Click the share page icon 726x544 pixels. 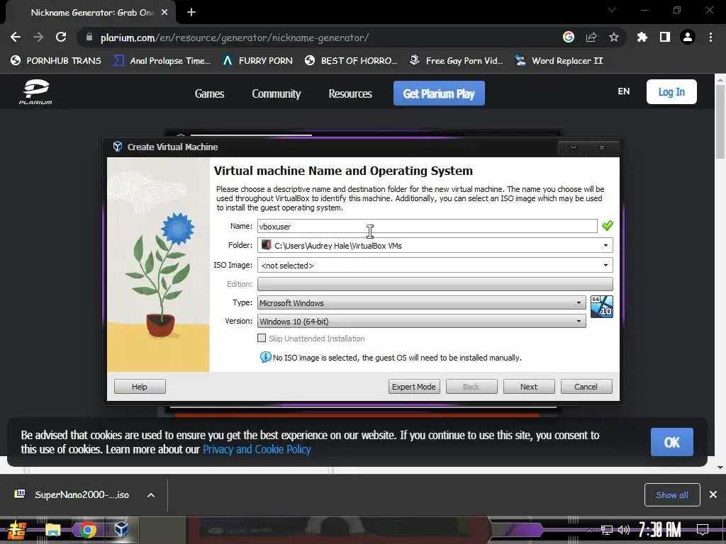click(x=591, y=37)
